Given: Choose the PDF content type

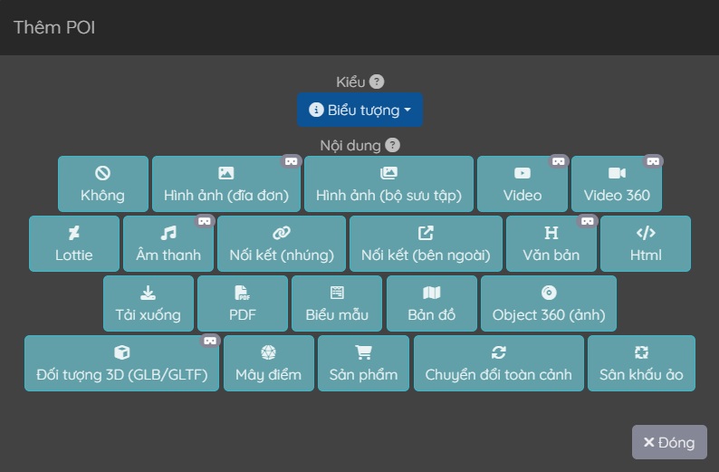Looking at the screenshot, I should point(243,303).
